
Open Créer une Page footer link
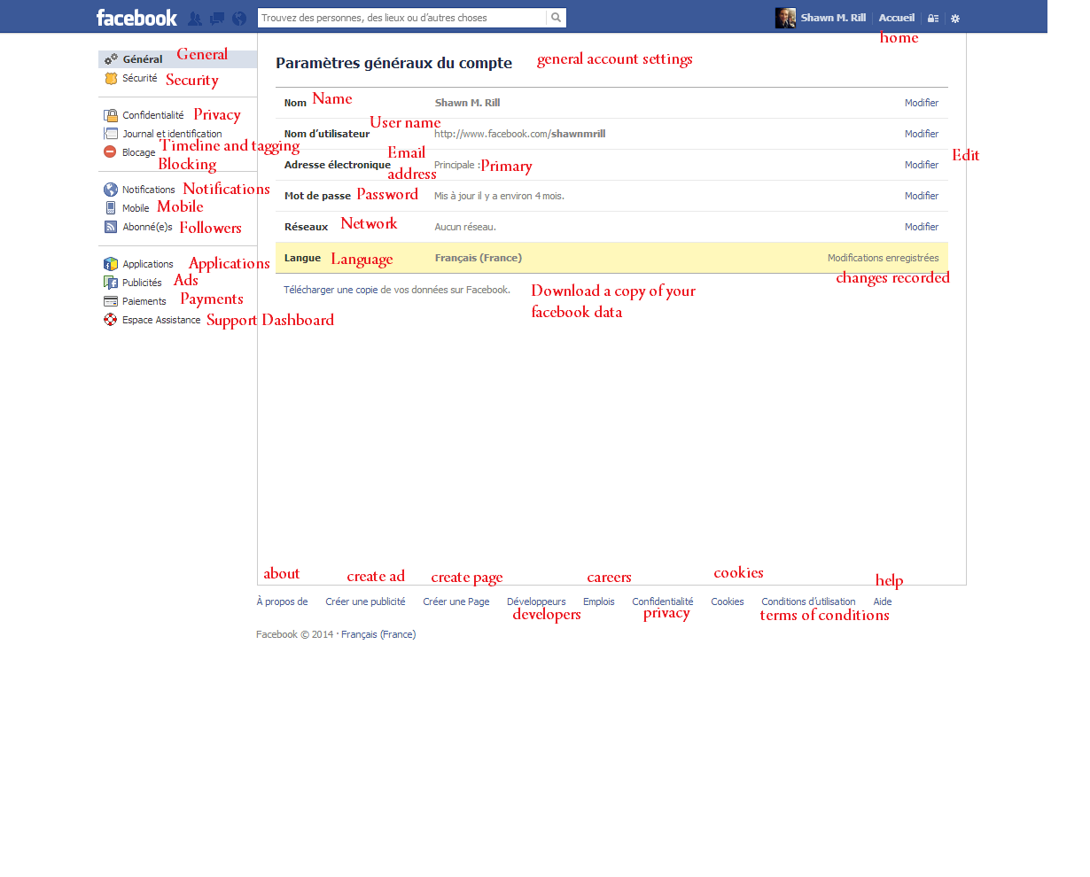(456, 601)
